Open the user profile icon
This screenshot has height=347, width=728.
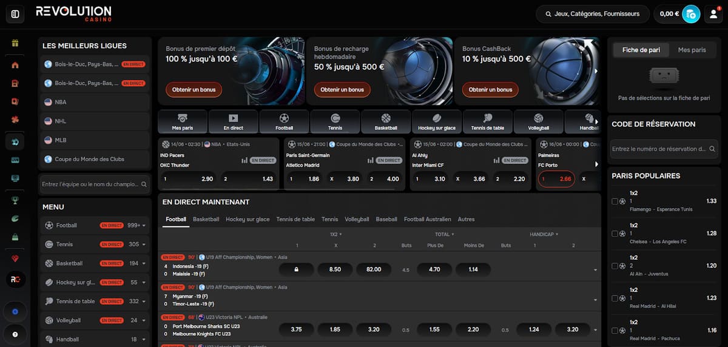(x=713, y=14)
